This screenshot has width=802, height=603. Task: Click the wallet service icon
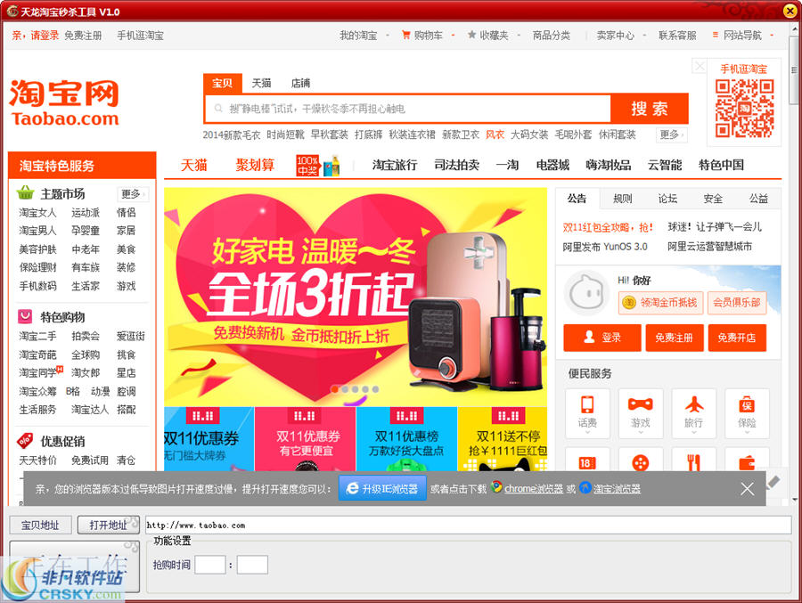pyautogui.click(x=746, y=463)
